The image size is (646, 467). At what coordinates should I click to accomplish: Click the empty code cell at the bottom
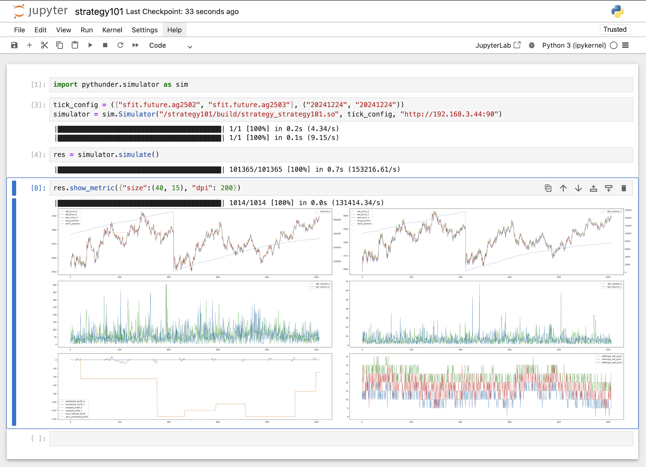point(341,439)
